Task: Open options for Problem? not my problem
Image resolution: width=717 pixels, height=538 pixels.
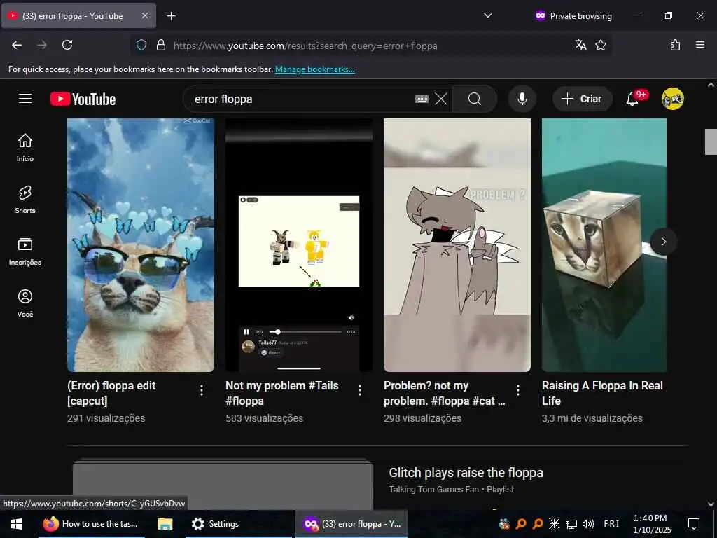Action: coord(518,390)
